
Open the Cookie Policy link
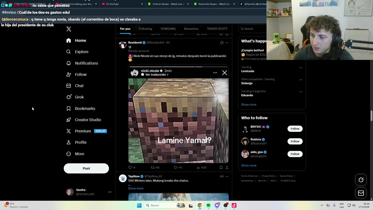point(286,176)
